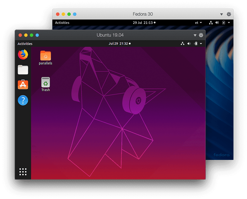The width and height of the screenshot is (247, 199).
Task: Open the gear settings of Fedora 30 window
Action: 229,14
